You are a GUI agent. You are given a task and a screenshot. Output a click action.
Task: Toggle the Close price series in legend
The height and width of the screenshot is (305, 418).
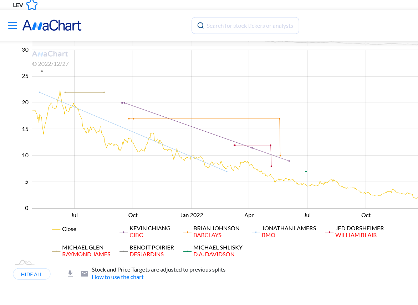pos(69,229)
